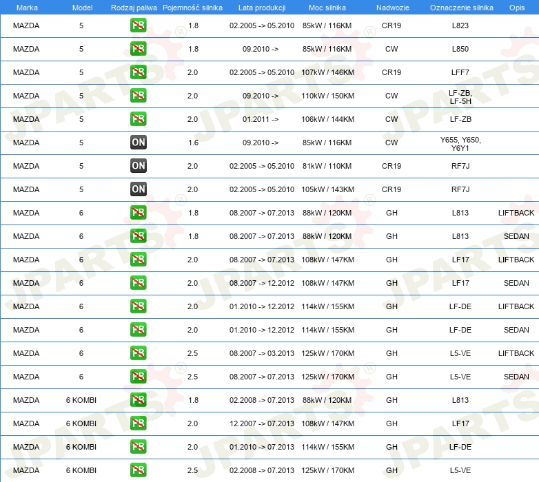Select the 12.2007 -> 07.2013 production date cell
Screen dimensions: 539x482
262,423
